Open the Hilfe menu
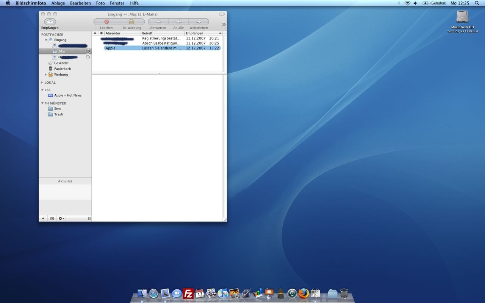 click(x=134, y=3)
